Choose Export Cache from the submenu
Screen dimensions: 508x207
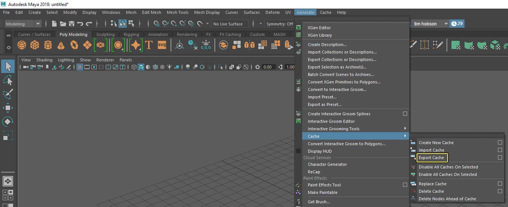(x=431, y=158)
